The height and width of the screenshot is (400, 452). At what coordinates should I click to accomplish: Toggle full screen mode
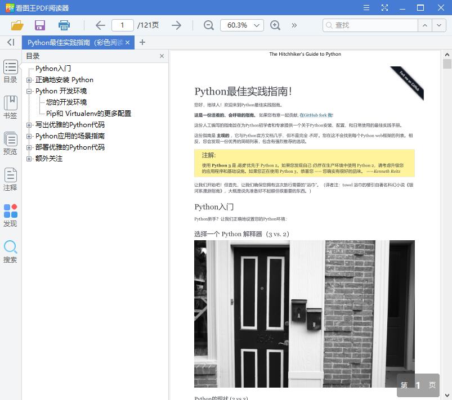(385, 8)
